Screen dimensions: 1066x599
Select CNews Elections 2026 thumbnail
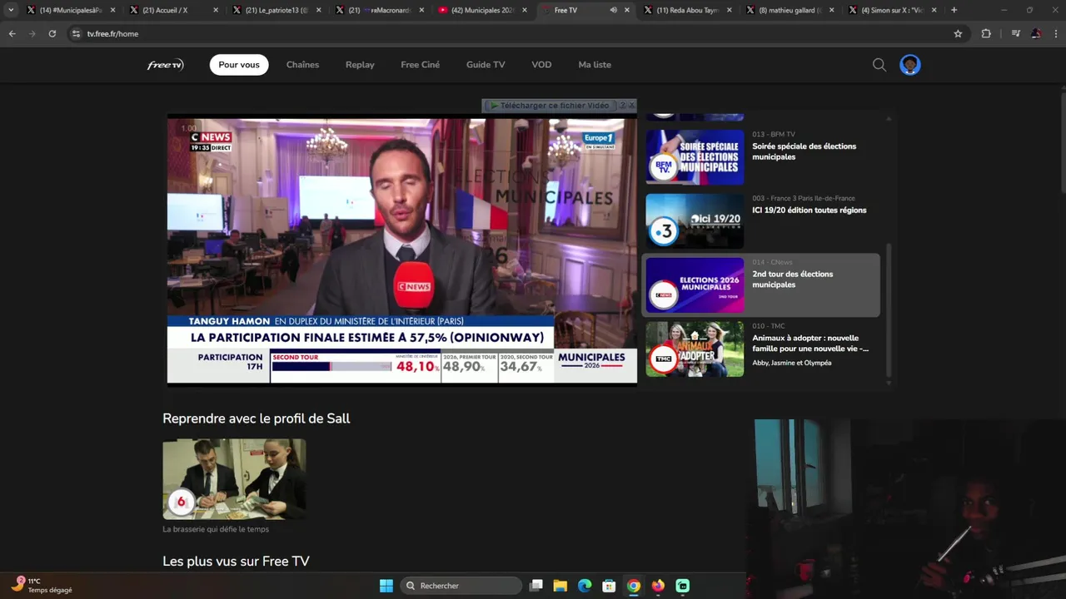point(695,285)
